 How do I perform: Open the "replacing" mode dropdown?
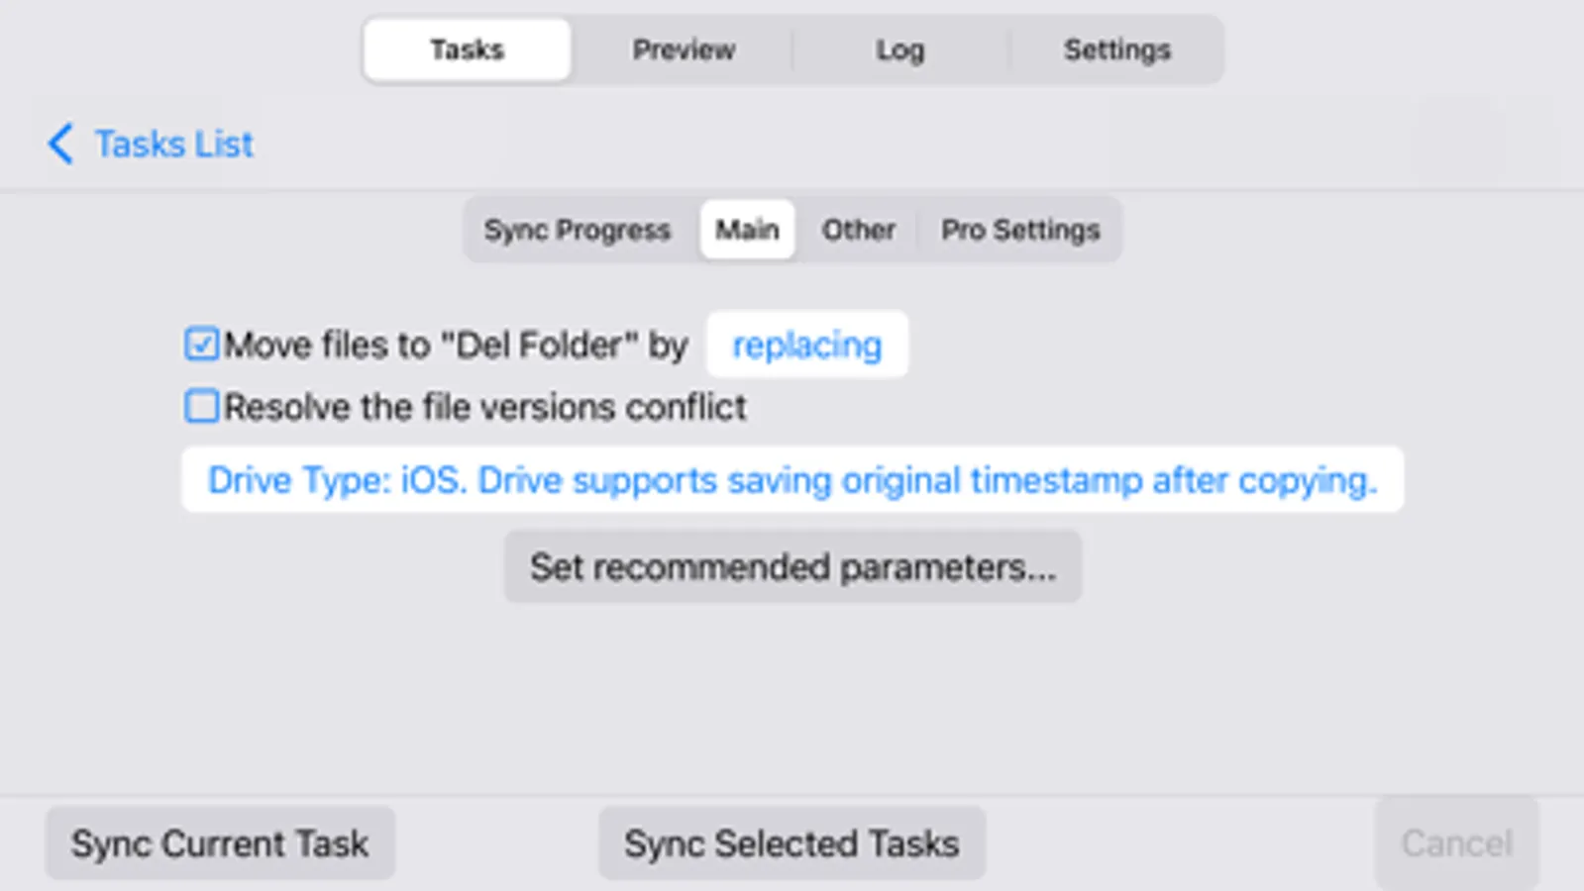click(806, 345)
